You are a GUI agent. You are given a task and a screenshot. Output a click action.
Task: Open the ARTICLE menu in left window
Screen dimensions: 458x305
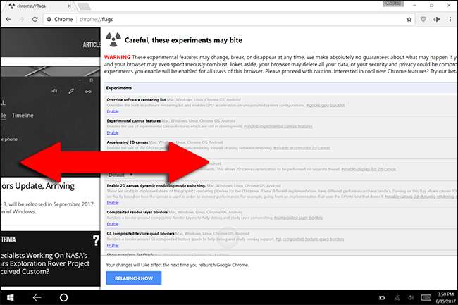pyautogui.click(x=92, y=44)
